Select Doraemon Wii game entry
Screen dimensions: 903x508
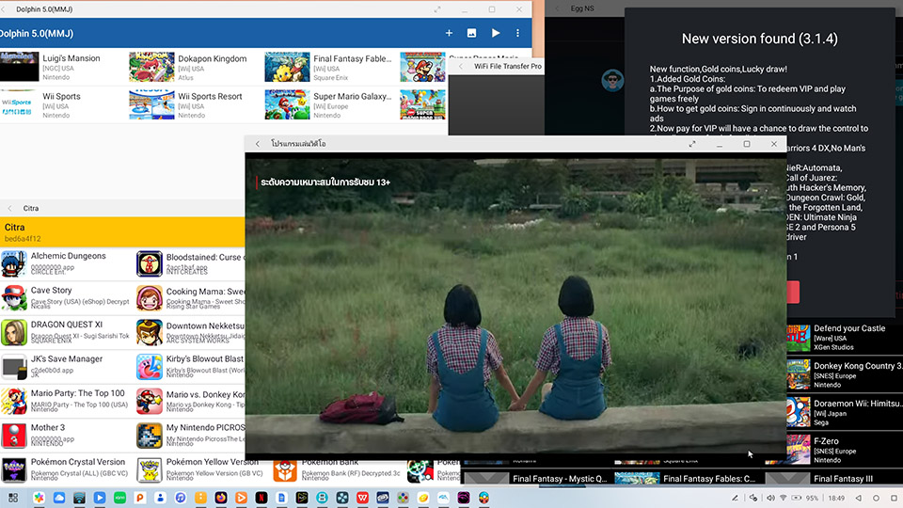click(845, 412)
